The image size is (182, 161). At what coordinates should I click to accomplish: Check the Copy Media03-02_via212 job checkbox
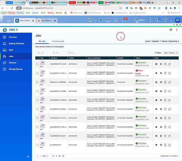pos(37,136)
